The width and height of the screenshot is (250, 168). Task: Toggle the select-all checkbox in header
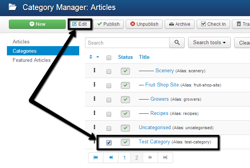pos(109,58)
